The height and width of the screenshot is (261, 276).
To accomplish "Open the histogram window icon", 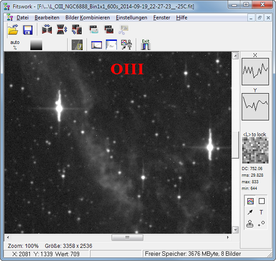I will [97, 44].
